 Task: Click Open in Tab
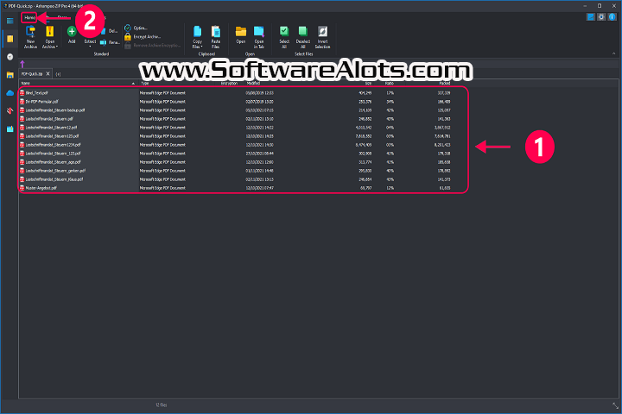pos(259,37)
